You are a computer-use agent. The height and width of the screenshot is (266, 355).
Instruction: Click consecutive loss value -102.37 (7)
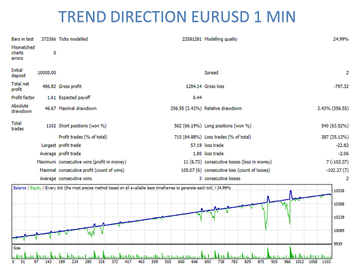[x=337, y=170]
